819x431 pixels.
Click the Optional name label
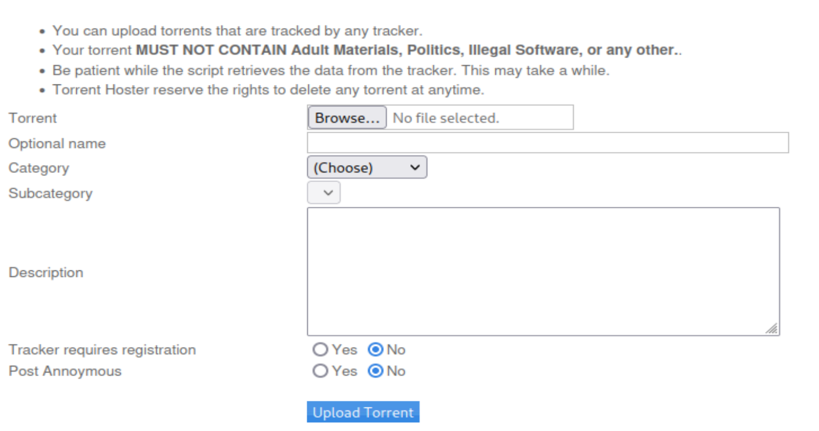pos(57,144)
